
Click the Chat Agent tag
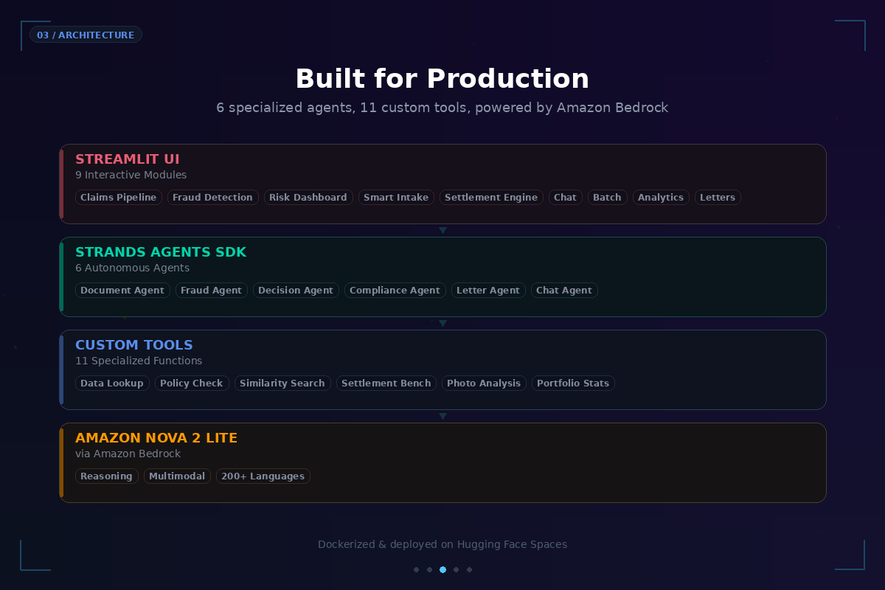(x=564, y=290)
